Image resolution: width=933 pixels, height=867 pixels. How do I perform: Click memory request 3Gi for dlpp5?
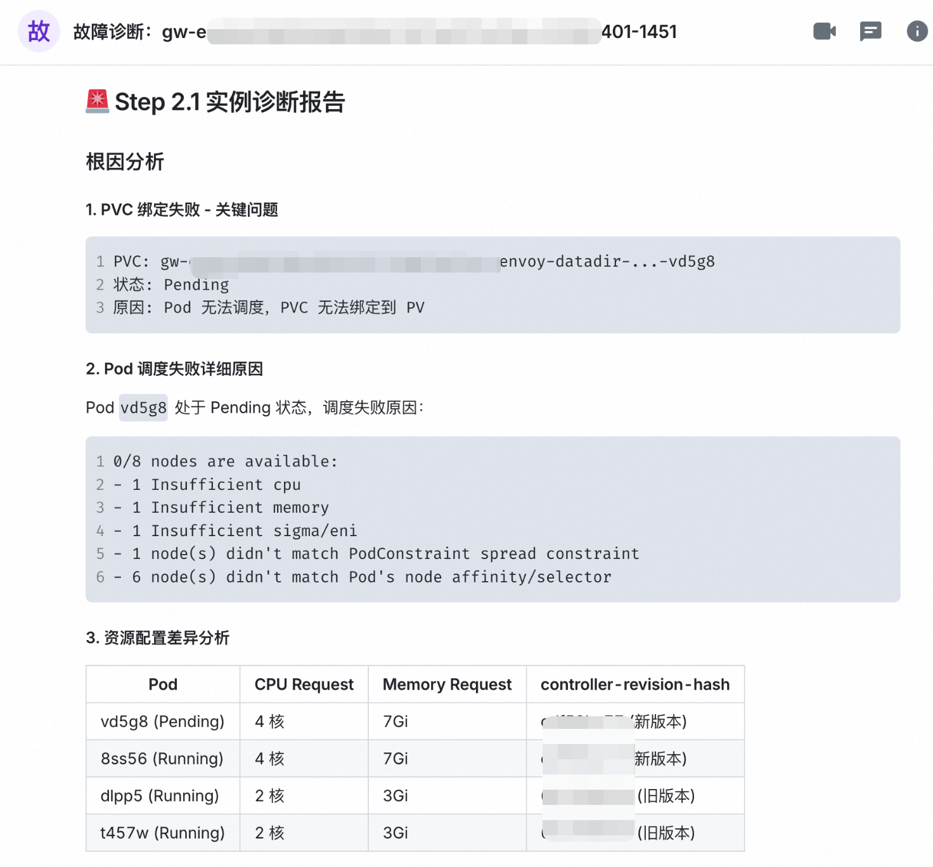(447, 795)
